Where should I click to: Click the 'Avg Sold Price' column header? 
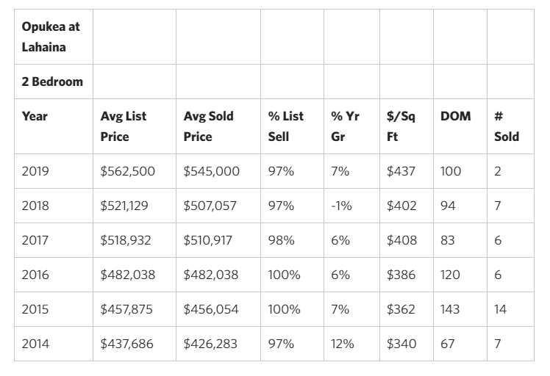coord(208,126)
